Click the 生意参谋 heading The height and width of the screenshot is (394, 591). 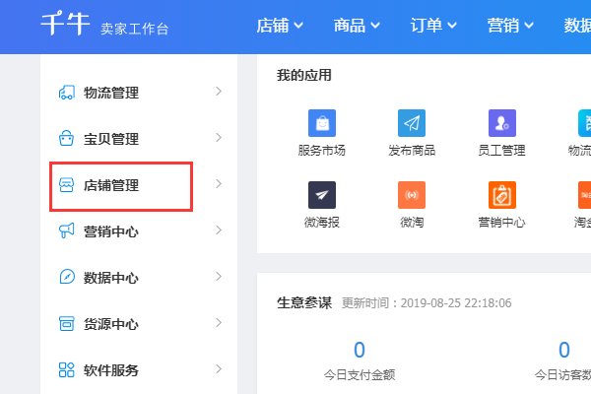coord(304,302)
